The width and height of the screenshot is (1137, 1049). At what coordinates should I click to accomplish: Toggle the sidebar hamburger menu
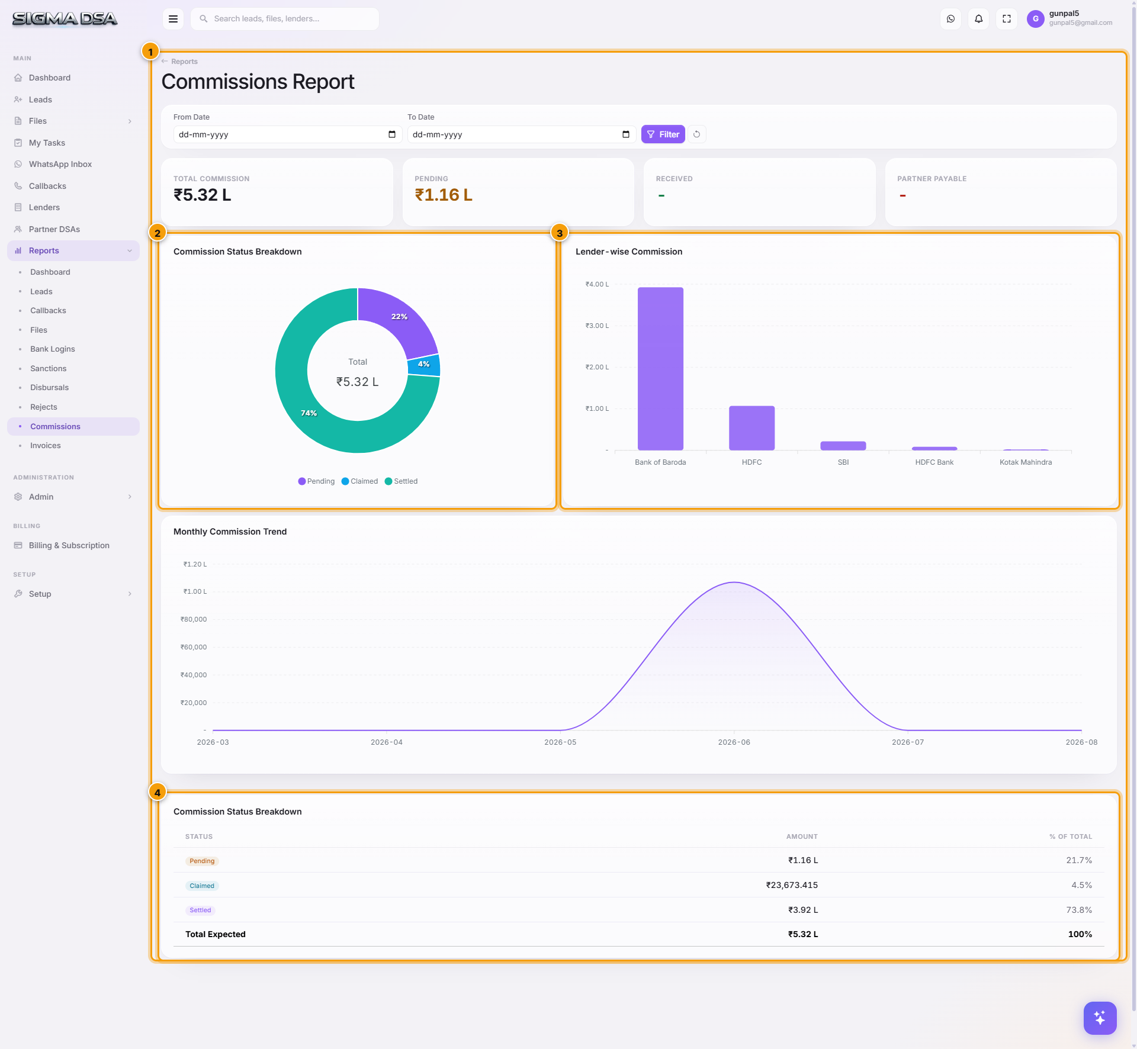pos(173,19)
